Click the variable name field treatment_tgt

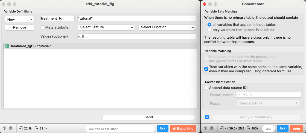pos(57,18)
